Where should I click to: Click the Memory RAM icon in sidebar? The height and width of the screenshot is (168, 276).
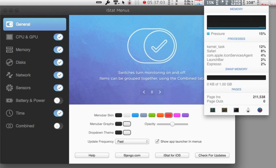tap(9, 50)
